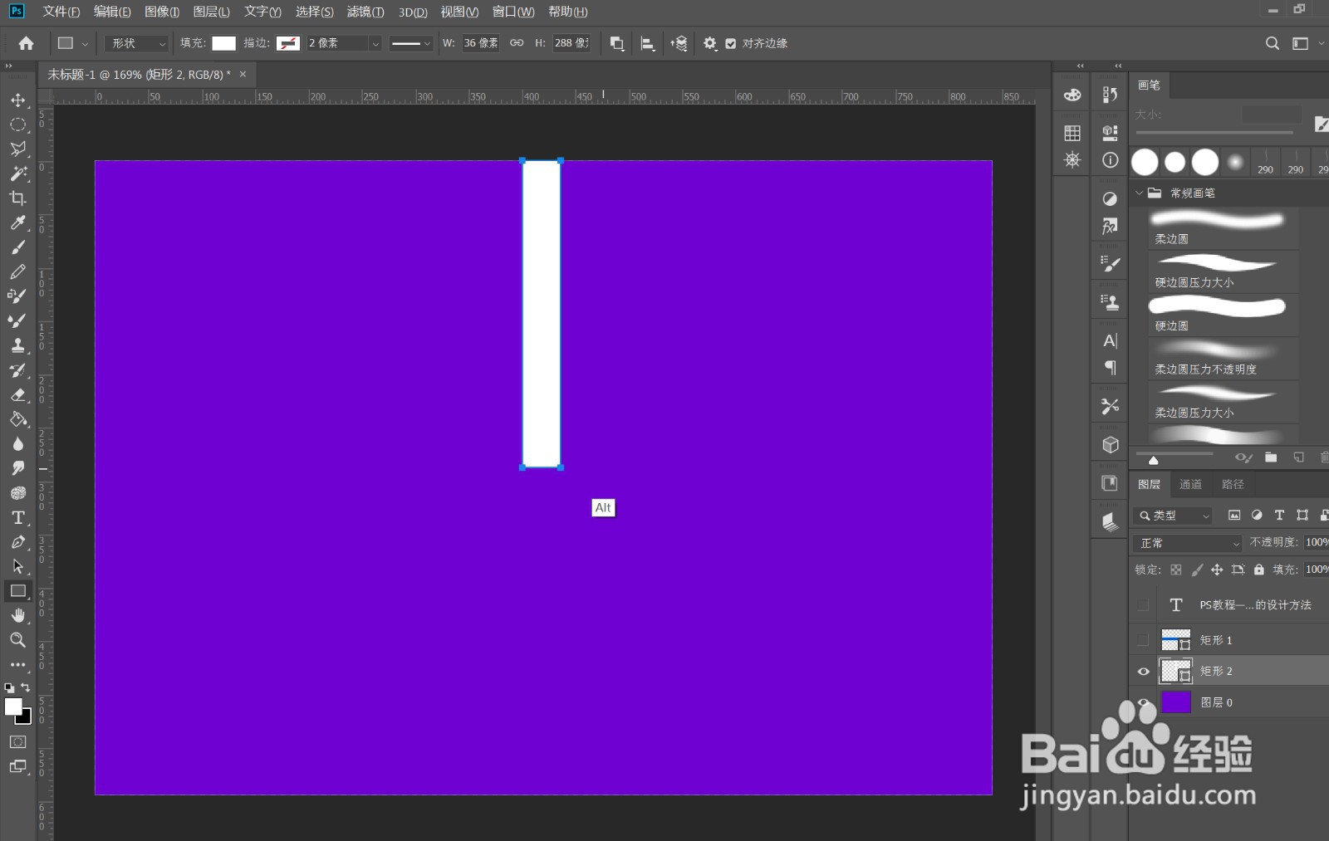1329x841 pixels.
Task: Open the Color palette panel icon
Action: (1072, 95)
